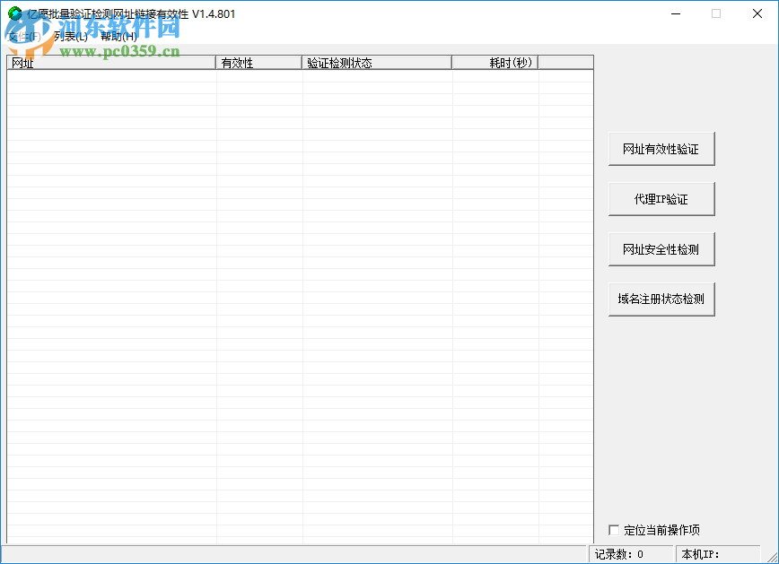Sort by the 网址 column header
The width and height of the screenshot is (779, 564).
coord(111,63)
